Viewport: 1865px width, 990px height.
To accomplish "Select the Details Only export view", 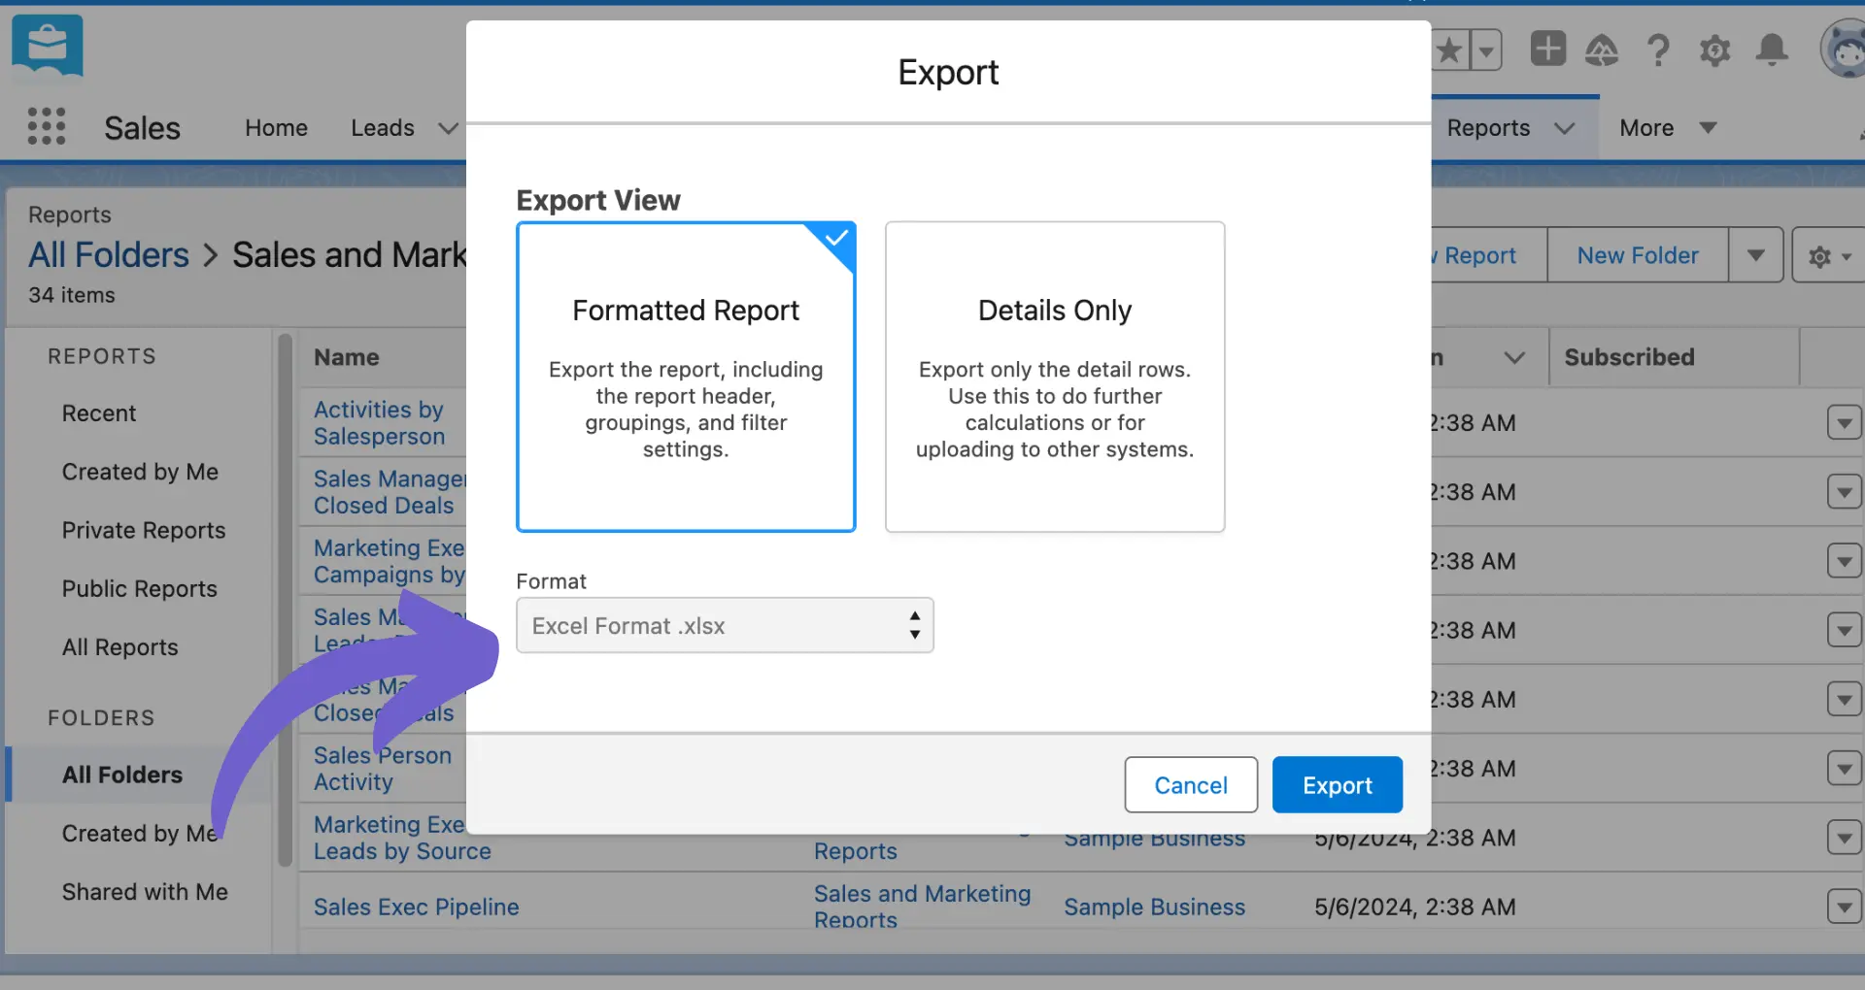I will [1055, 377].
